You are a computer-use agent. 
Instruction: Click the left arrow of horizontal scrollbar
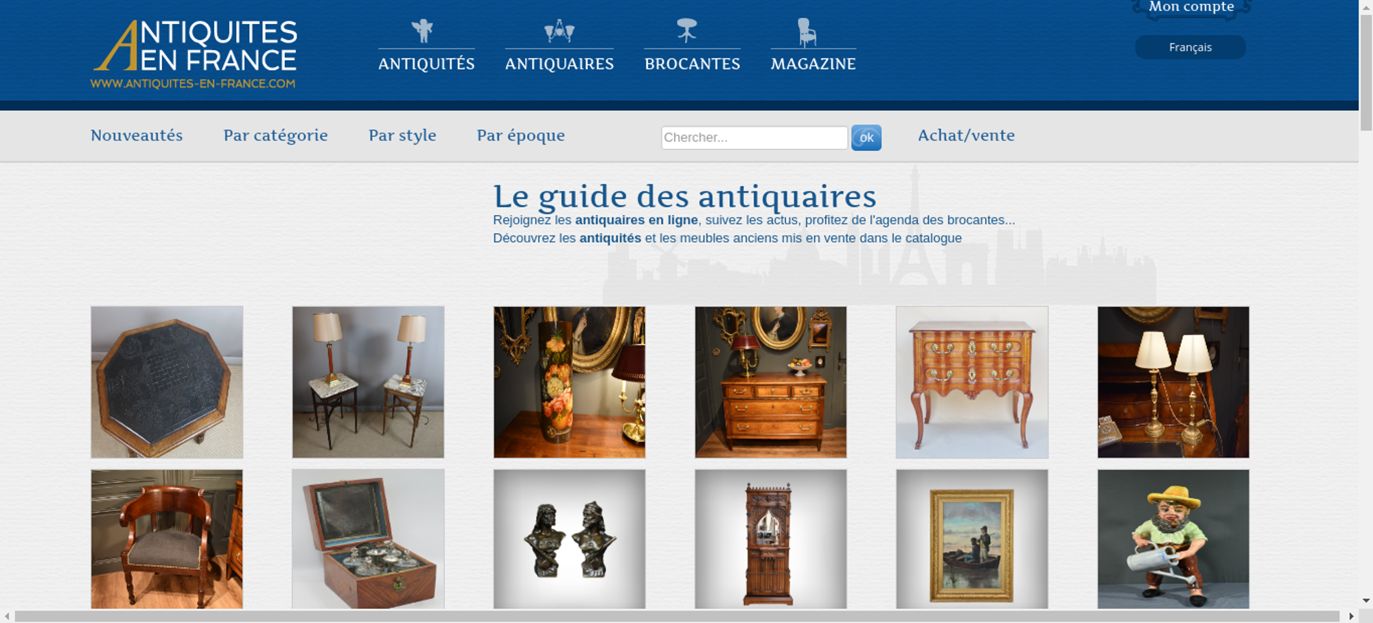tap(7, 616)
